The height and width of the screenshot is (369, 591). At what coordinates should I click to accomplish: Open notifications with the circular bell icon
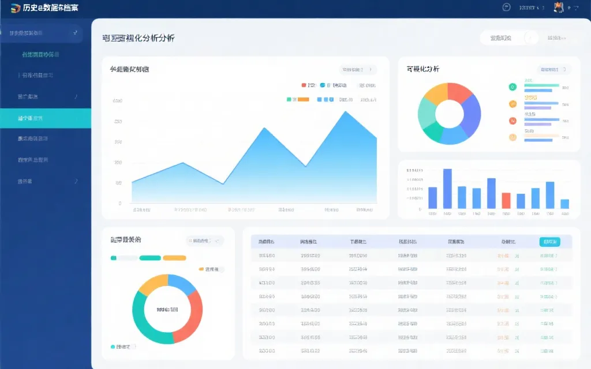coord(507,7)
